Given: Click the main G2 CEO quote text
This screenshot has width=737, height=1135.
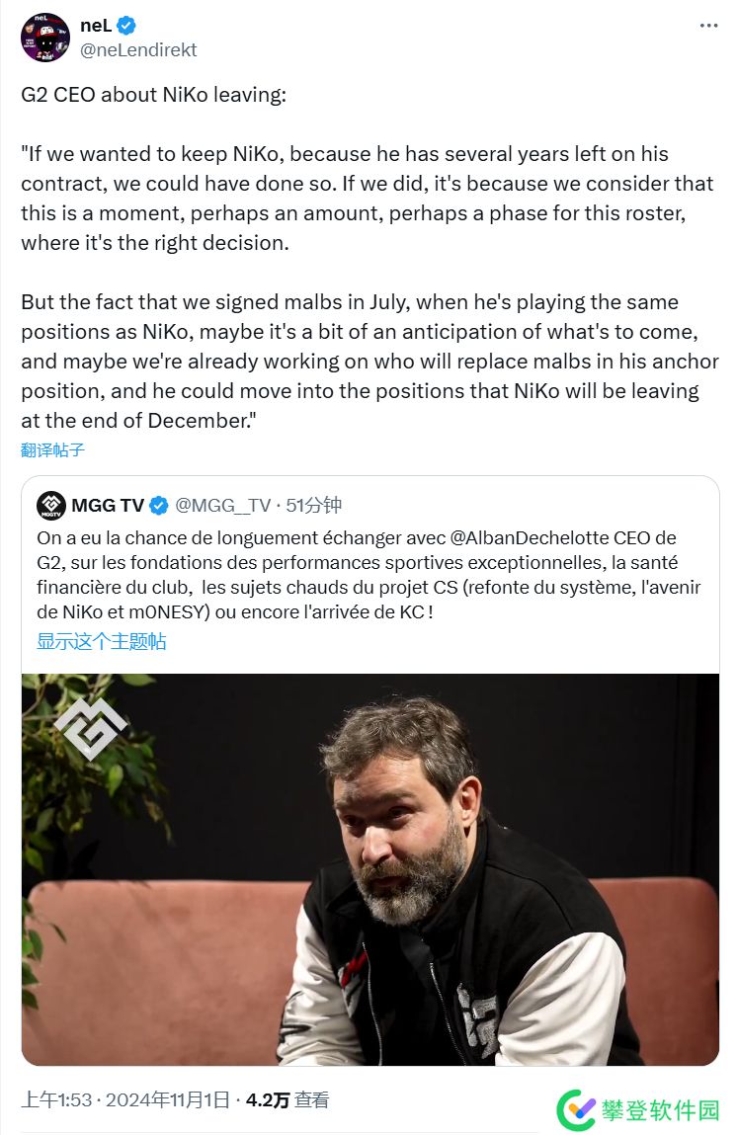Looking at the screenshot, I should tap(366, 286).
